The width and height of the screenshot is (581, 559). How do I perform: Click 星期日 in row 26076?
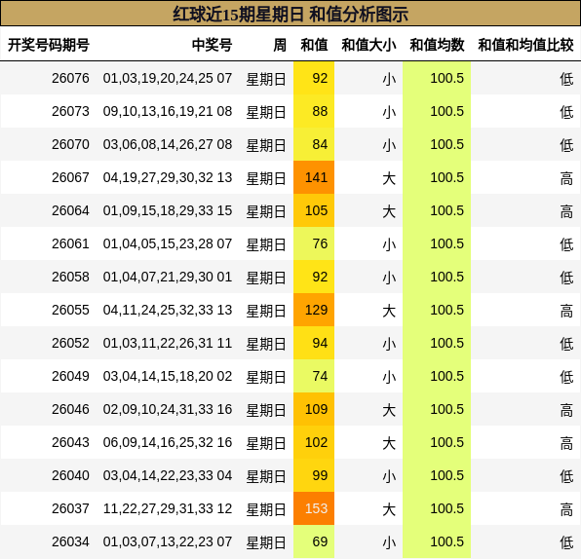pyautogui.click(x=266, y=79)
